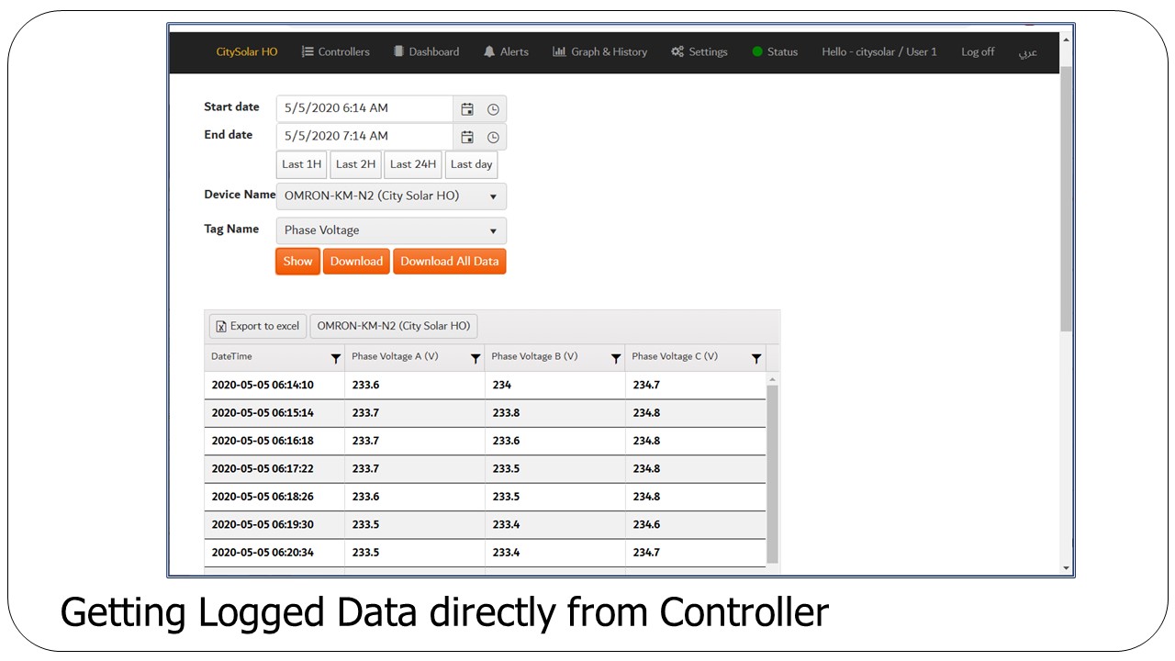Open the End date clock time picker

coord(493,137)
